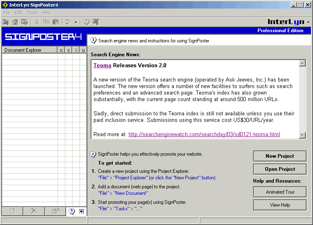Click the Cut scissors icon

(x=37, y=22)
